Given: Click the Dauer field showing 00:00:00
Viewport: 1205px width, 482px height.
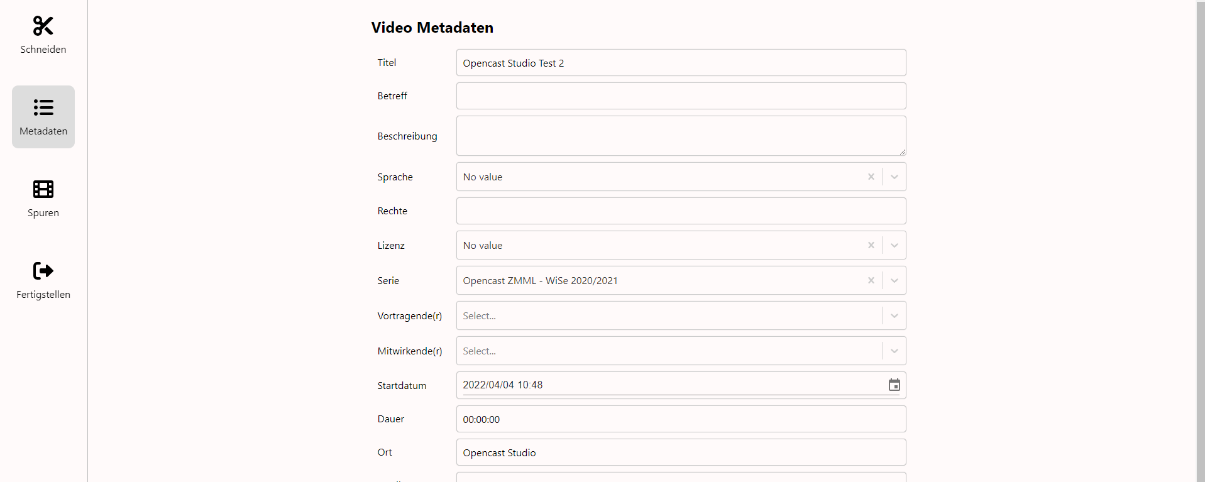Looking at the screenshot, I should (680, 419).
